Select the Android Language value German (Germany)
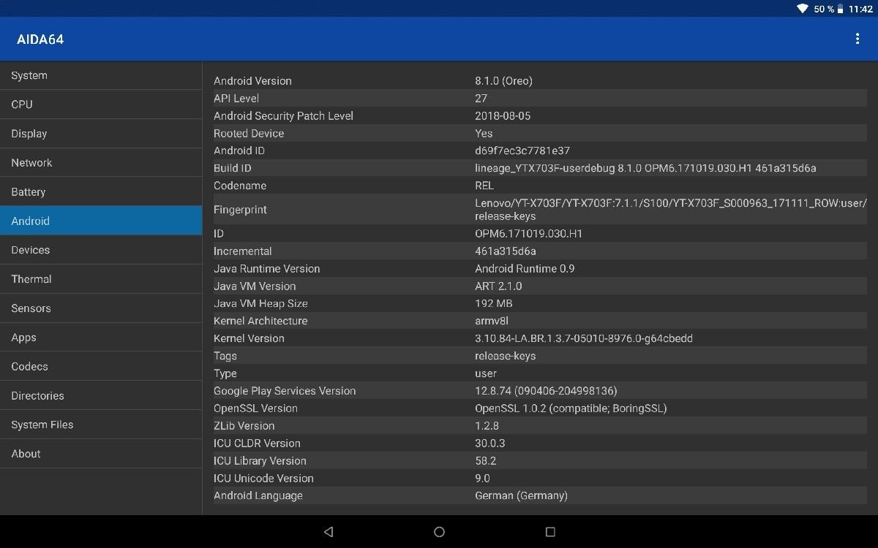The image size is (878, 548). 521,495
